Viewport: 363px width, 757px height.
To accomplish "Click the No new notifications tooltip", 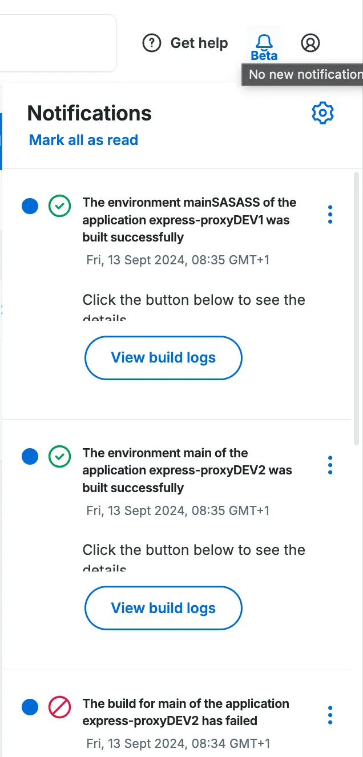I will 302,74.
